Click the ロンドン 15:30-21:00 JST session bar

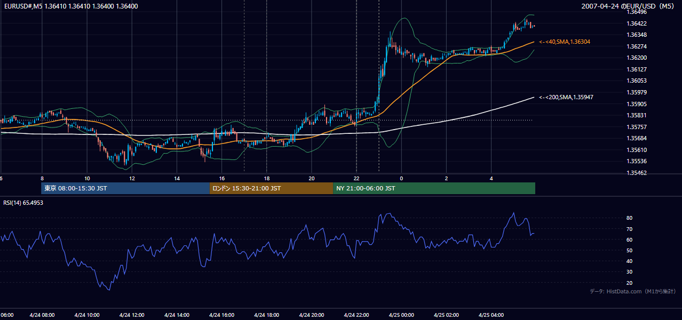(x=271, y=188)
